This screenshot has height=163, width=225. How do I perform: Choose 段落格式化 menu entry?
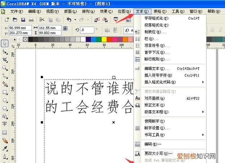[170, 25]
